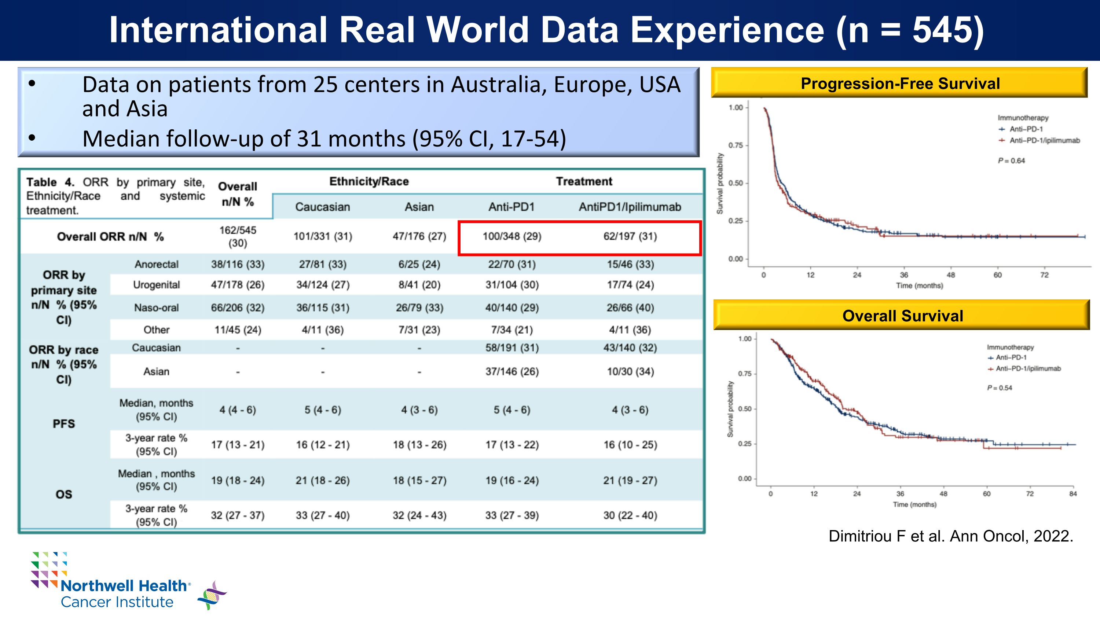Click the 'Anti-PD1' column header
Screen dimensions: 1100x618
[x=511, y=207]
